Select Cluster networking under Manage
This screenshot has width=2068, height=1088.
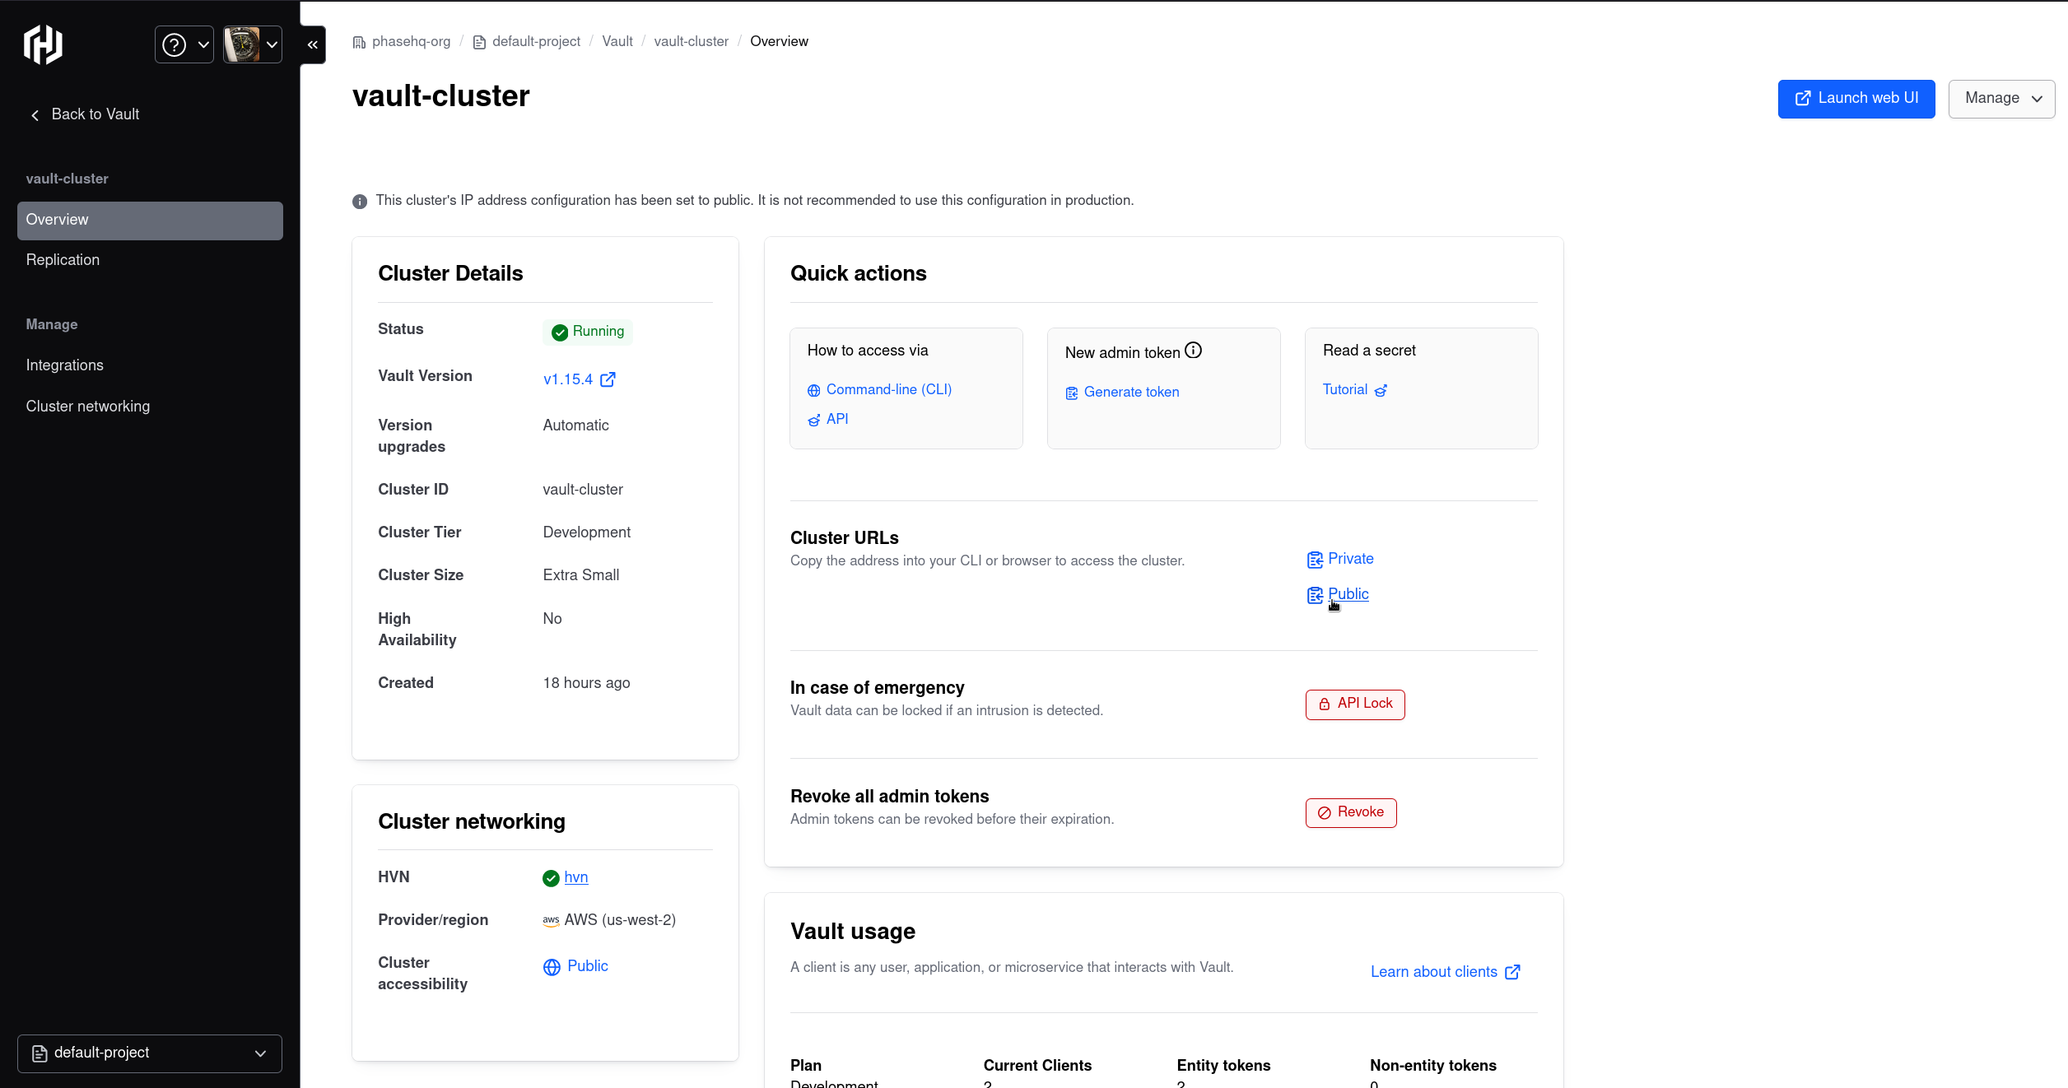[87, 406]
